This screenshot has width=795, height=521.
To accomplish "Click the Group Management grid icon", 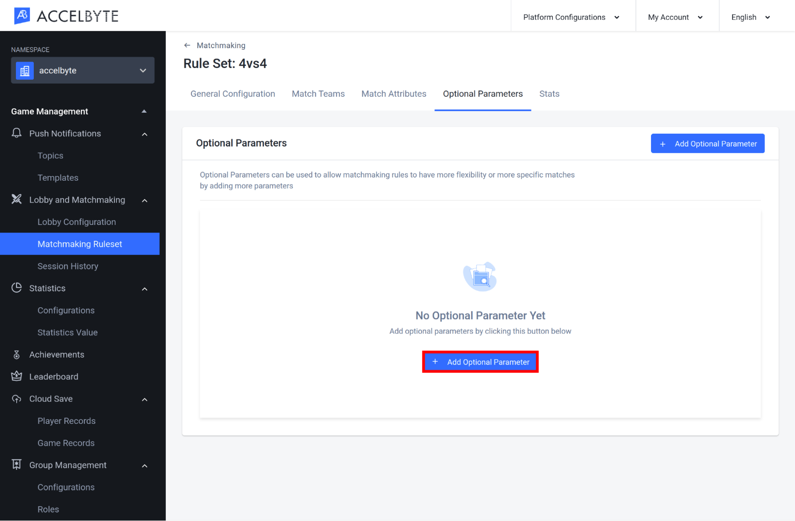I will click(16, 465).
